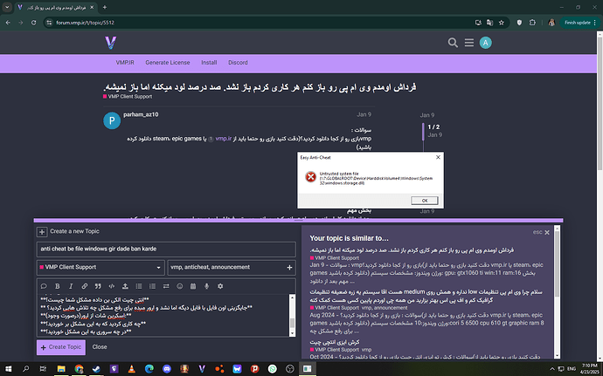Insert a blockquote using the quote icon
Image resolution: width=603 pixels, height=376 pixels.
point(98,286)
